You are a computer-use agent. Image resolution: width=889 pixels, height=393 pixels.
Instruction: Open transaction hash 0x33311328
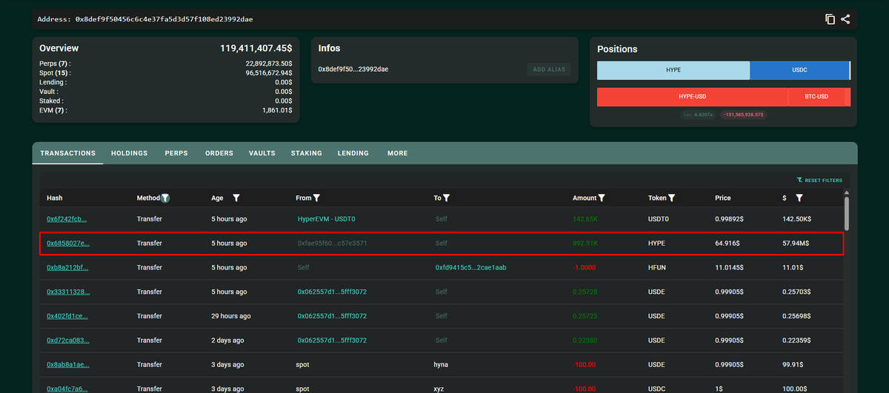68,292
